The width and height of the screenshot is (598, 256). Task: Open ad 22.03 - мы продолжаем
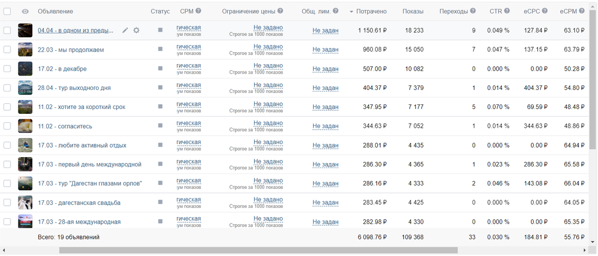coord(71,50)
